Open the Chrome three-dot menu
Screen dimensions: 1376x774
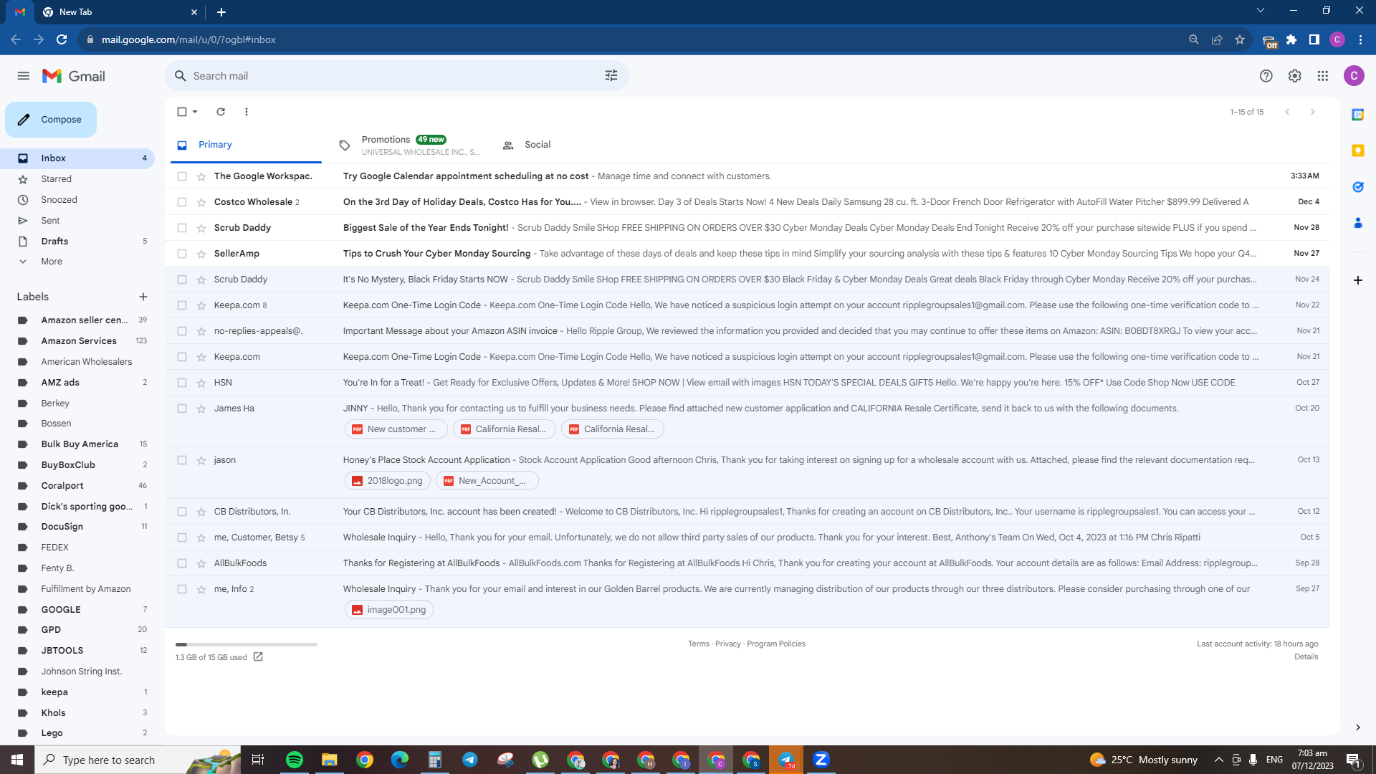coord(1360,39)
